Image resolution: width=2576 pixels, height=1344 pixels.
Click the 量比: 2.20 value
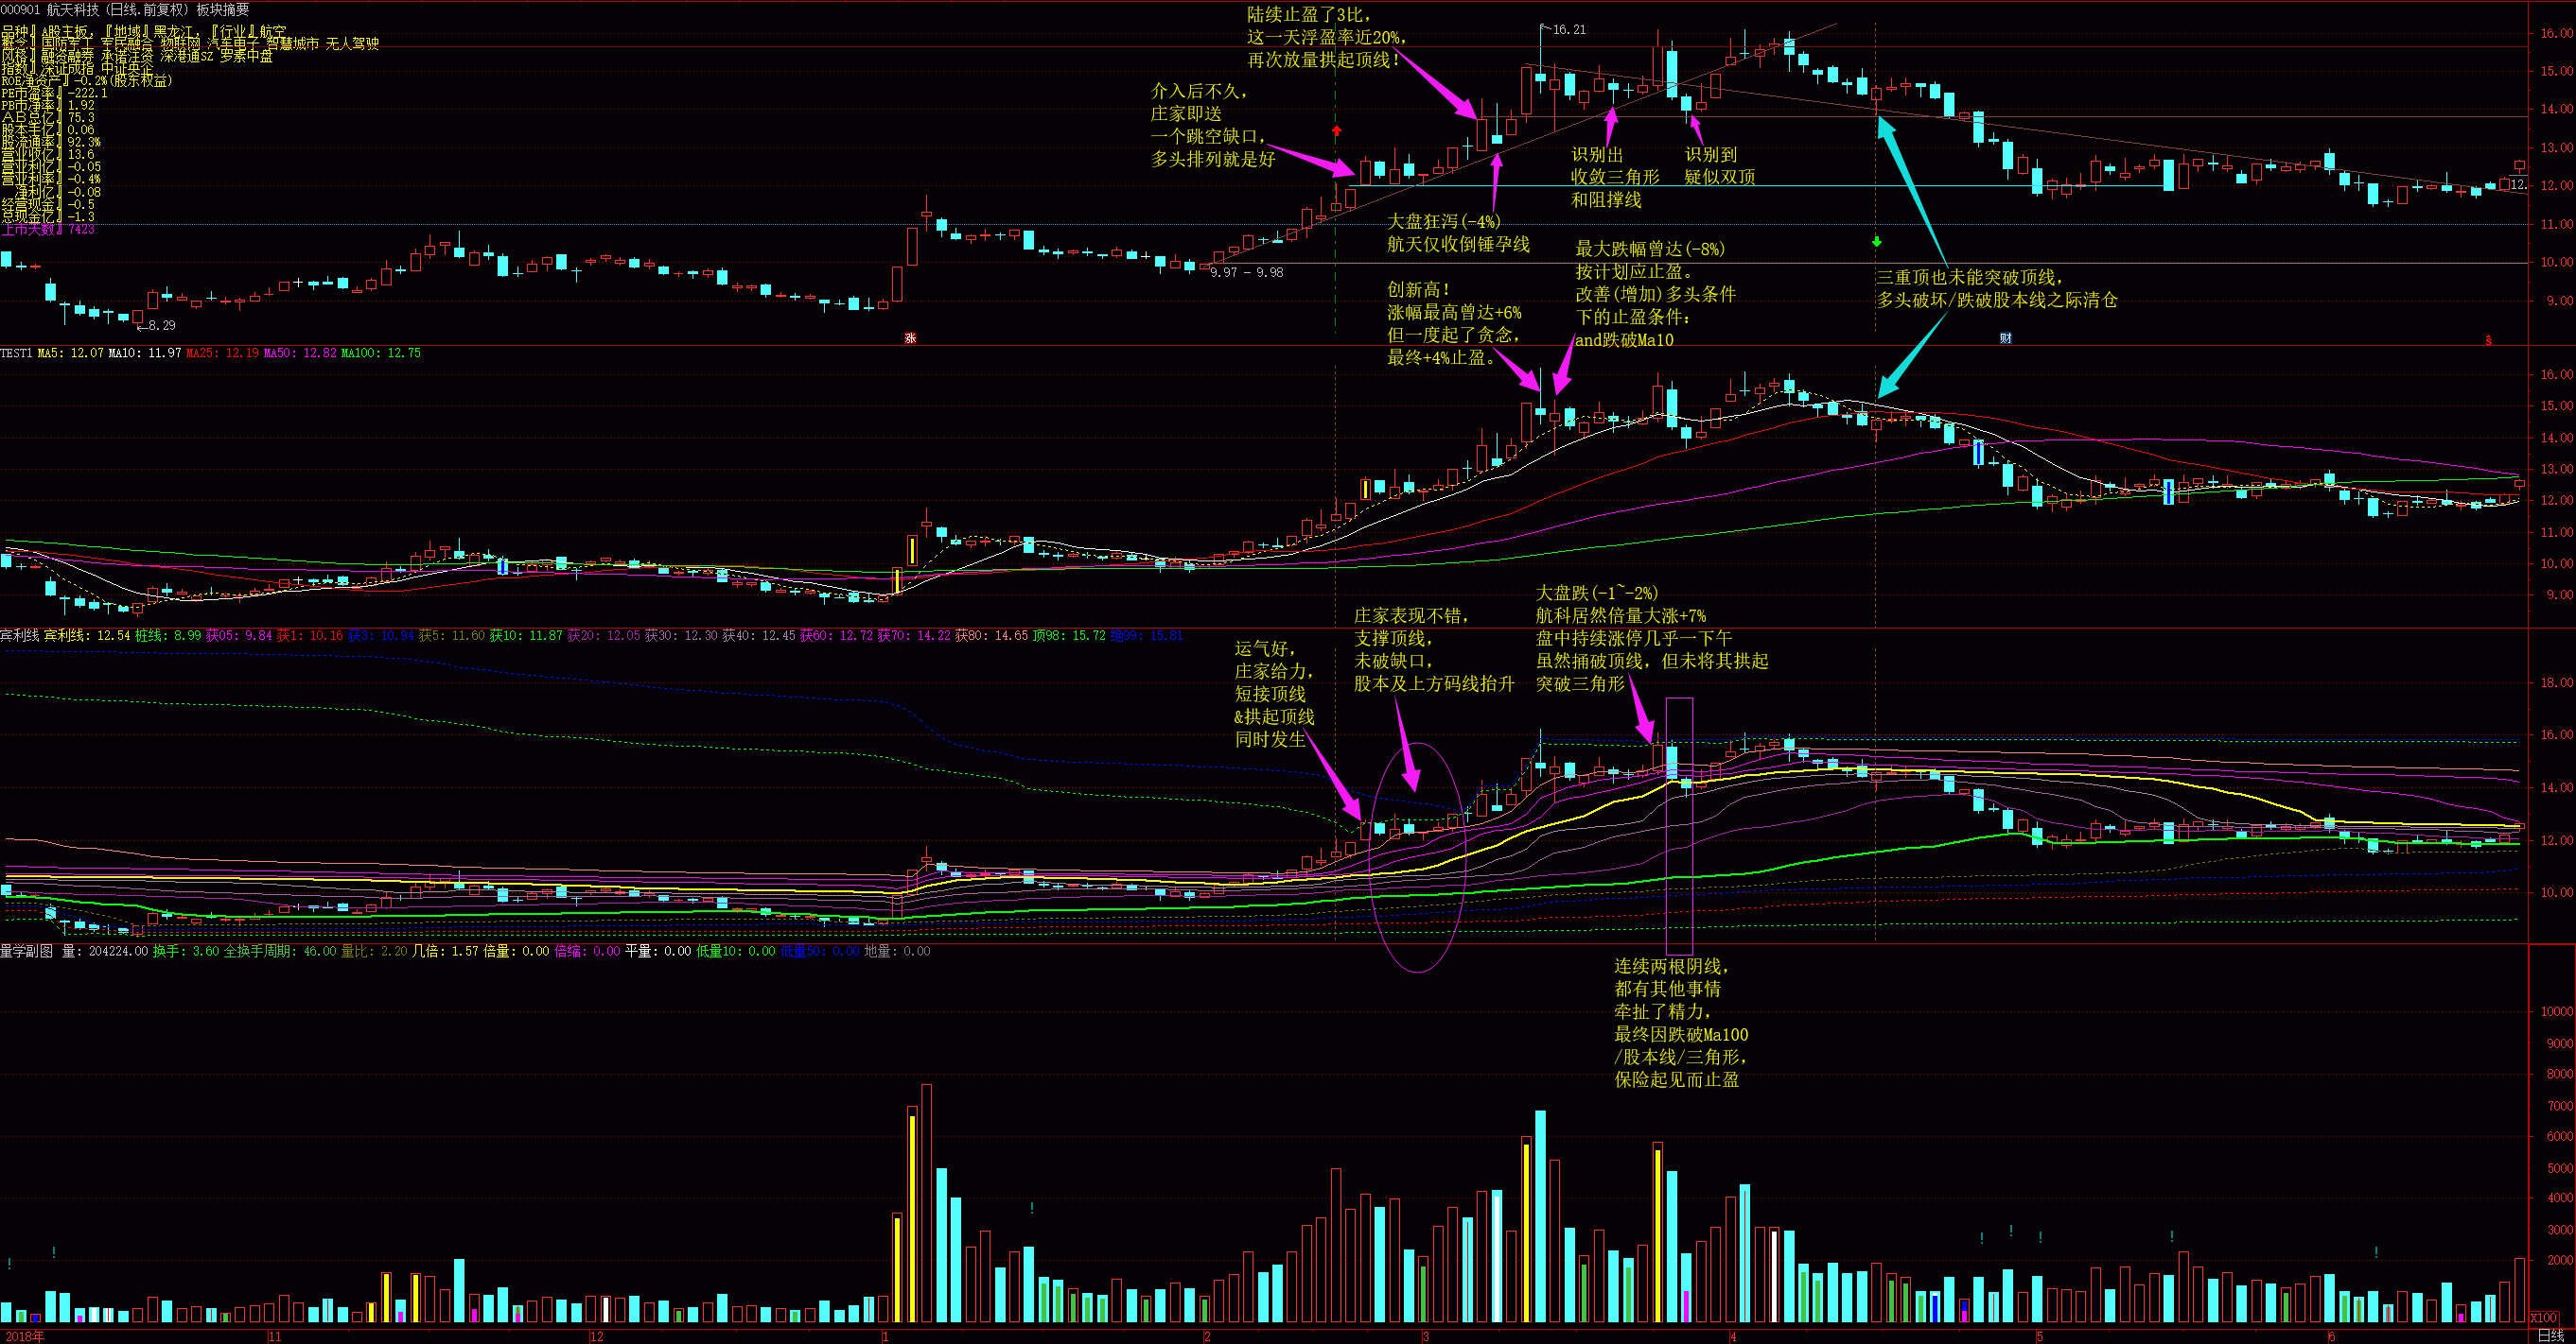(374, 952)
